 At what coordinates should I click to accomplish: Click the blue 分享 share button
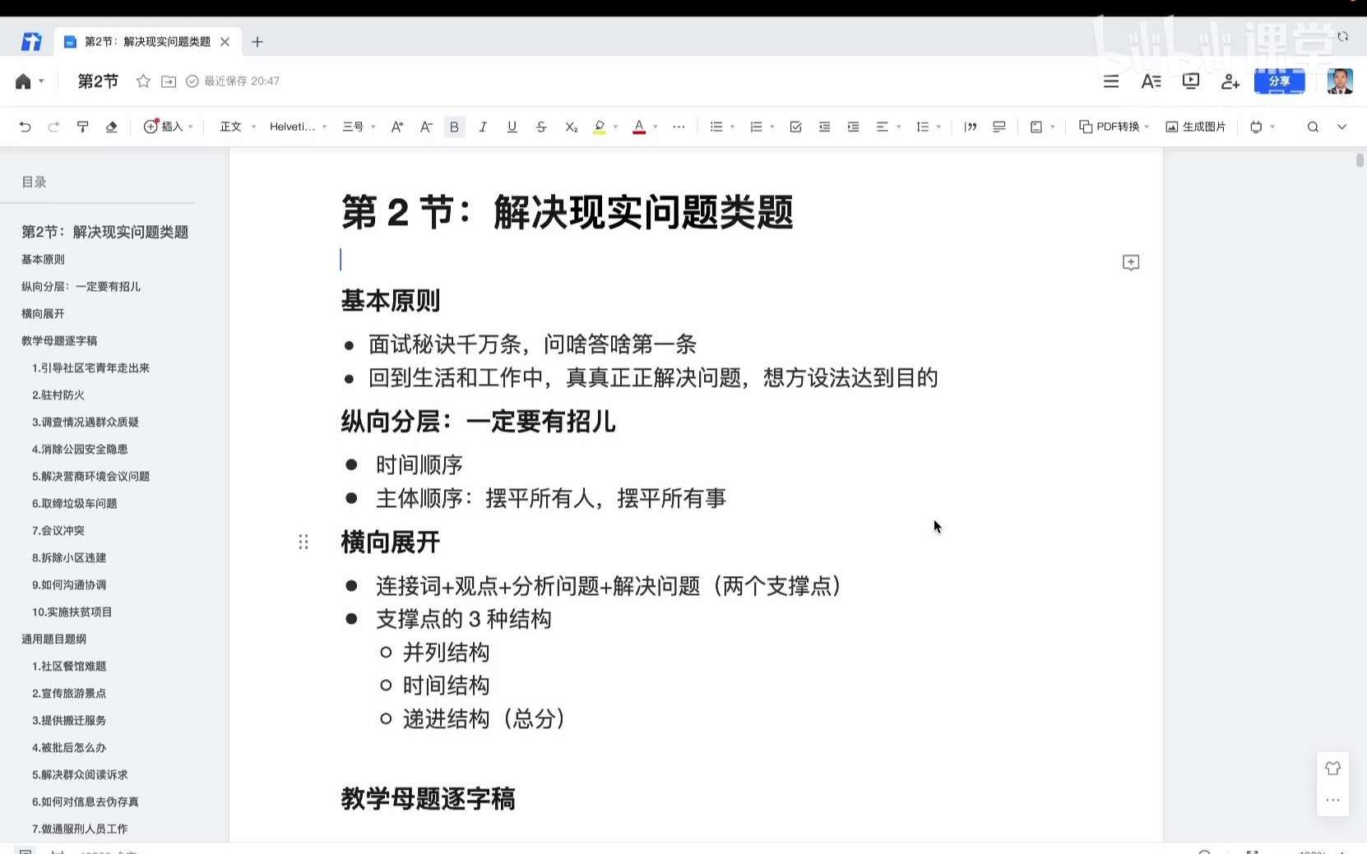[1279, 81]
